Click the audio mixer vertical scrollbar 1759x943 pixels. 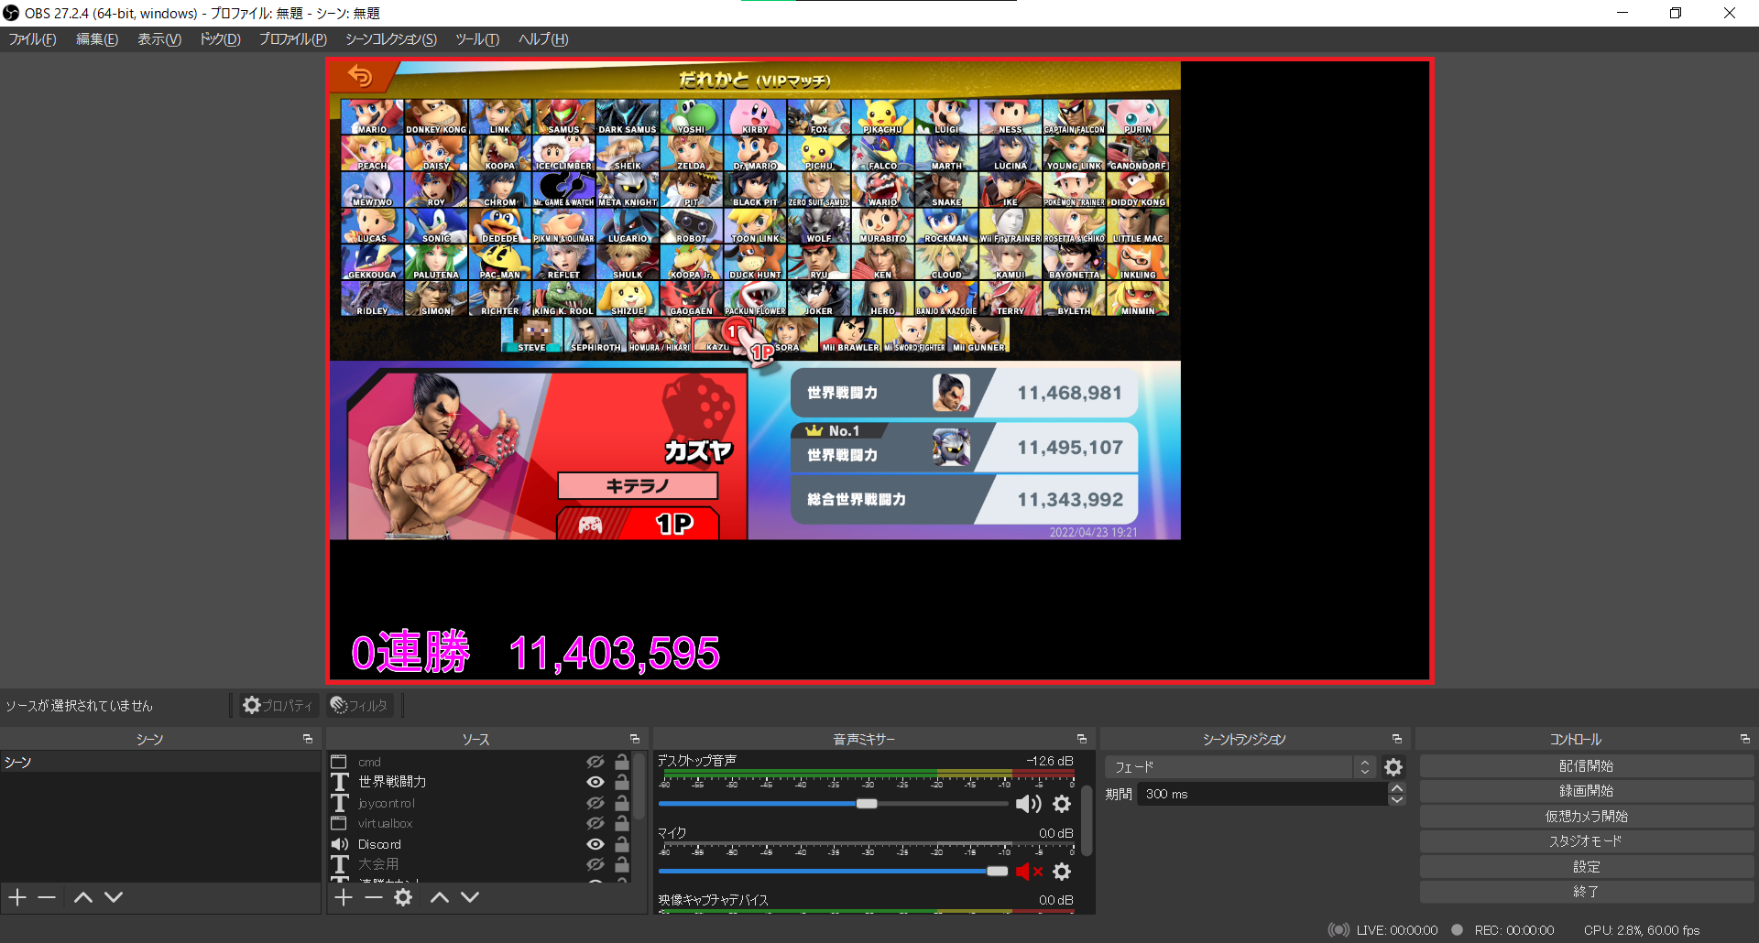click(1087, 819)
